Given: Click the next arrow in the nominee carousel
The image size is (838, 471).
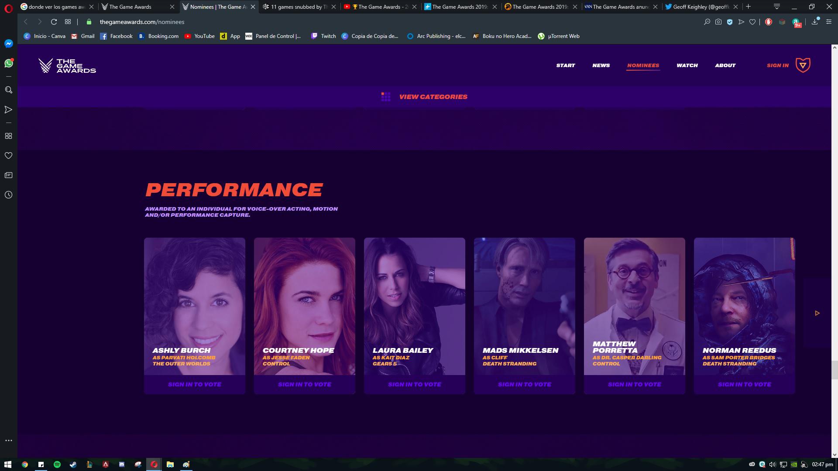Looking at the screenshot, I should (x=817, y=313).
